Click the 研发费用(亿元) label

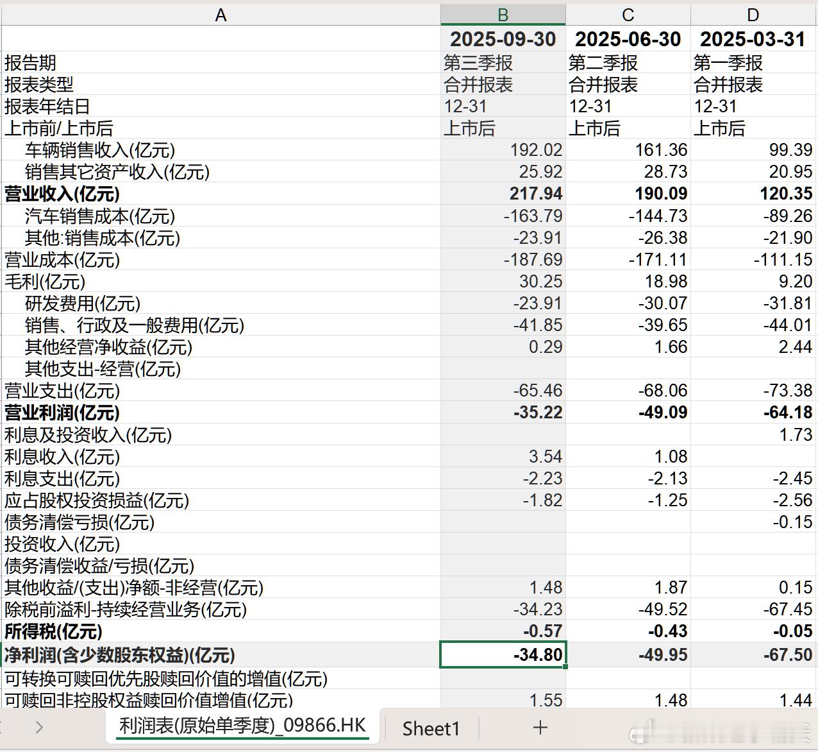click(83, 303)
